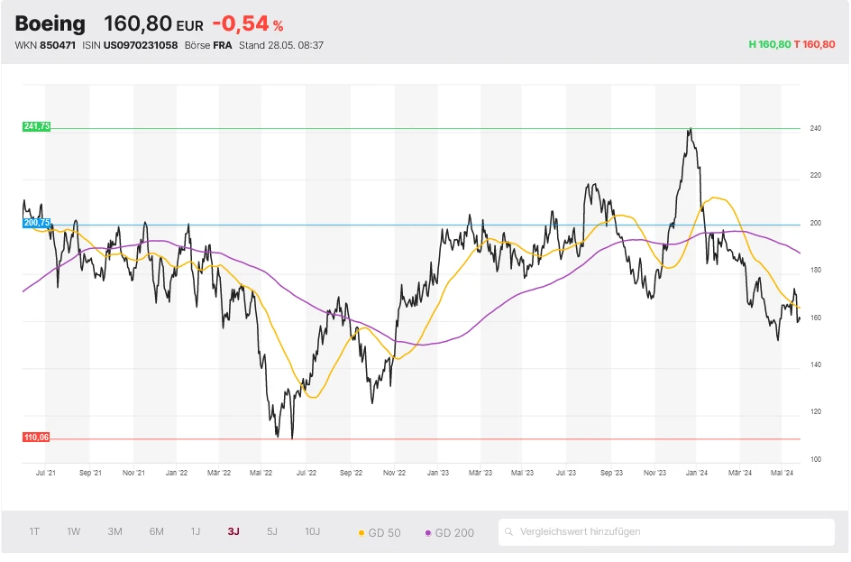
Task: Select the active 3J time range
Action: coord(233,531)
